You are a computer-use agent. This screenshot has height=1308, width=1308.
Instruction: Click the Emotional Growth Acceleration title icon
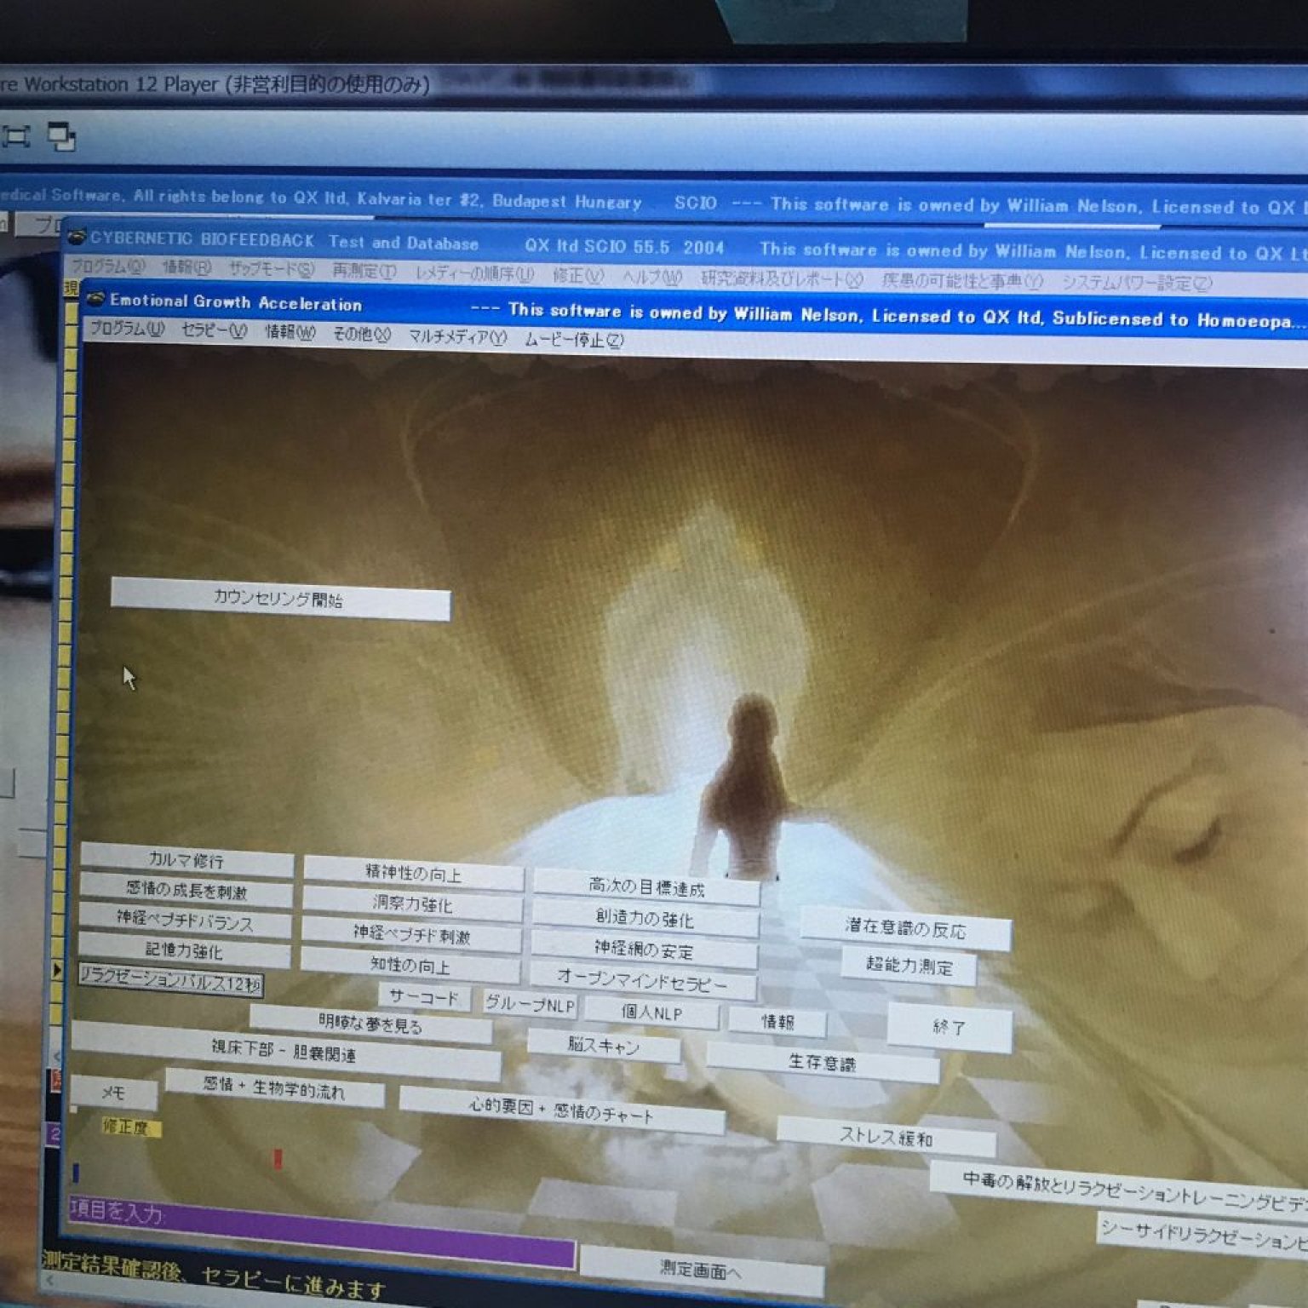point(96,299)
